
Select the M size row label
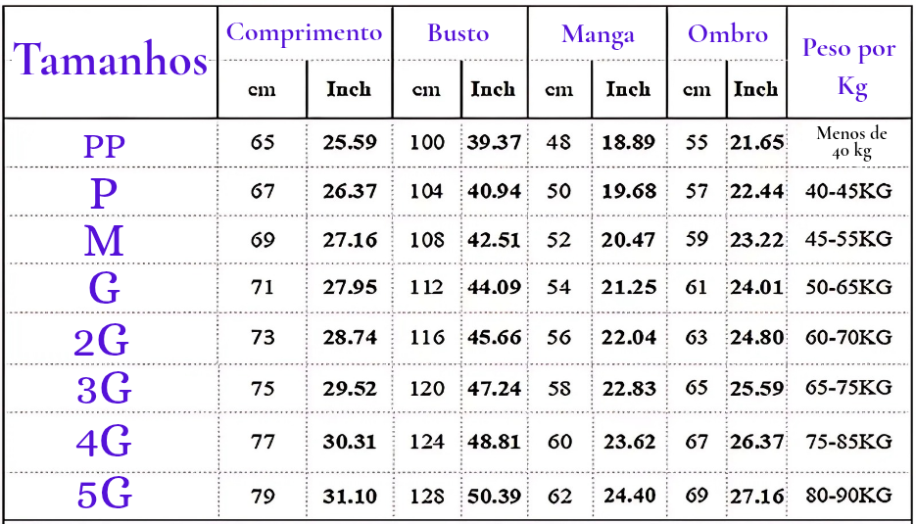click(104, 240)
